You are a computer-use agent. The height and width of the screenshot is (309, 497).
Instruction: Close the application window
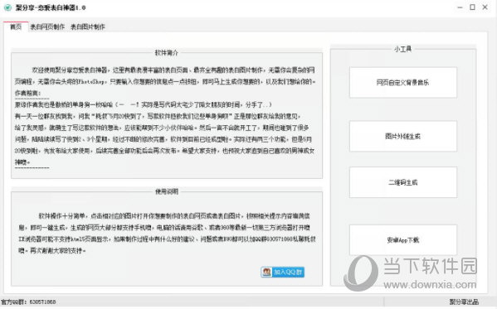coord(485,7)
